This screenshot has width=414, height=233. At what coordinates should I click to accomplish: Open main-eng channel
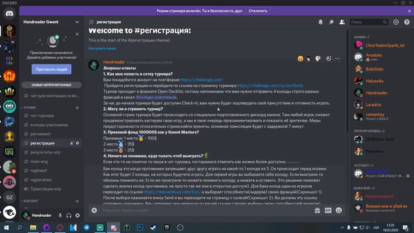point(51,161)
